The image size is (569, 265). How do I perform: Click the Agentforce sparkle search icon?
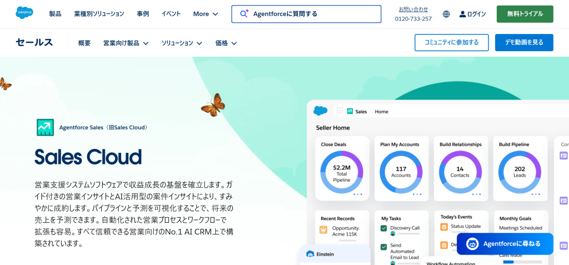[243, 14]
